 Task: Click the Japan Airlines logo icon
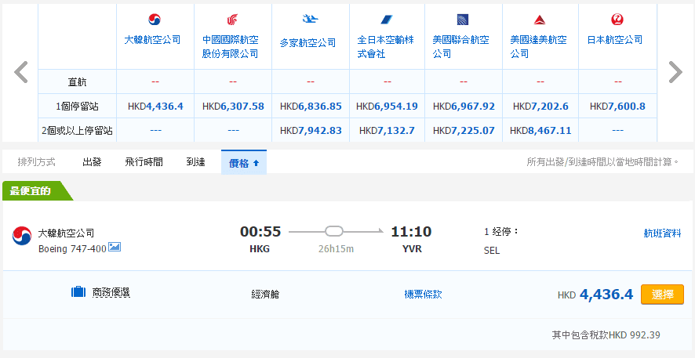point(617,20)
